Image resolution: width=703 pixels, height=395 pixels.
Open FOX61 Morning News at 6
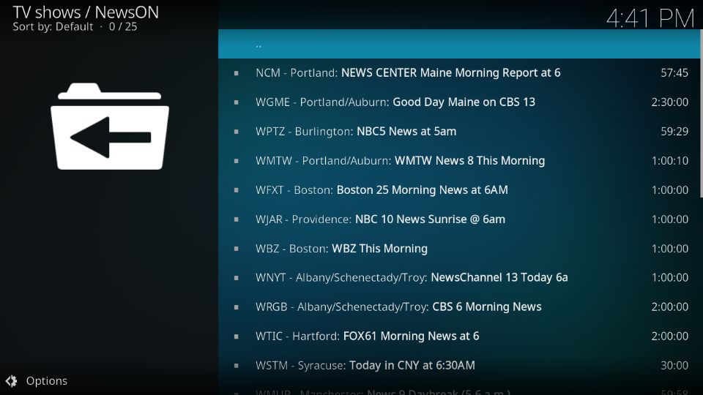tap(459, 336)
